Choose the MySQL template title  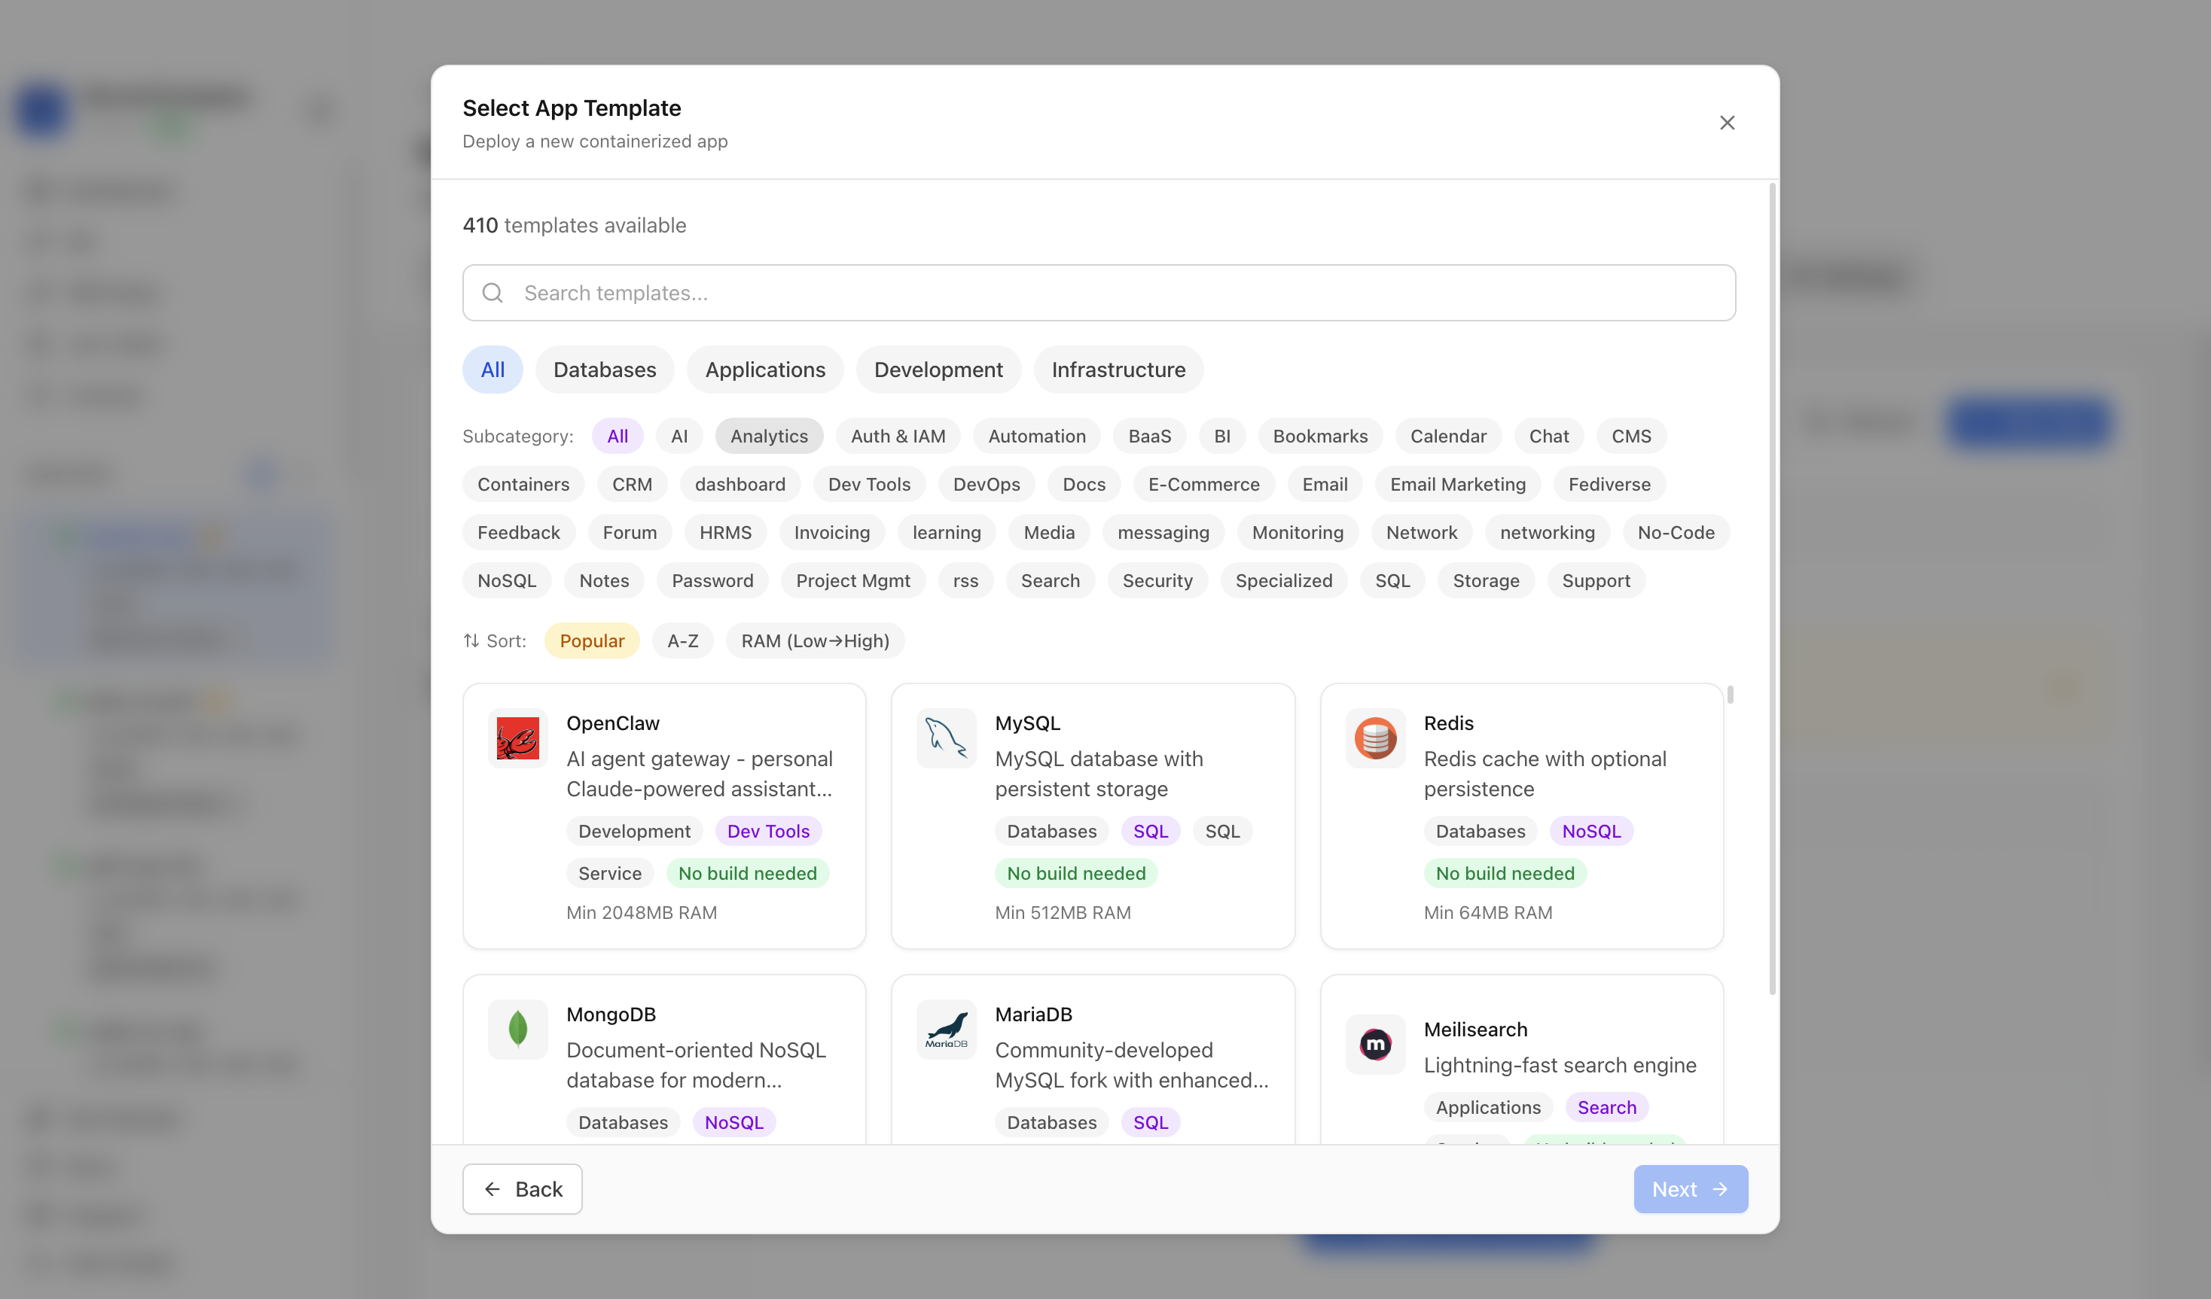[1027, 723]
